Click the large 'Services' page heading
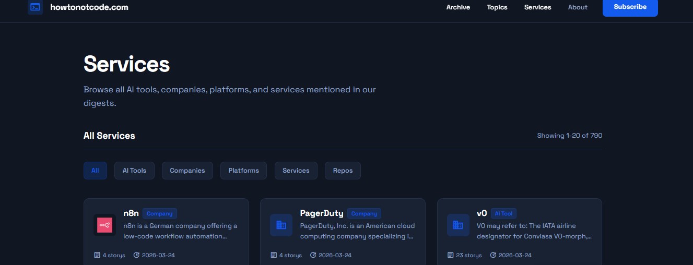 (x=127, y=64)
